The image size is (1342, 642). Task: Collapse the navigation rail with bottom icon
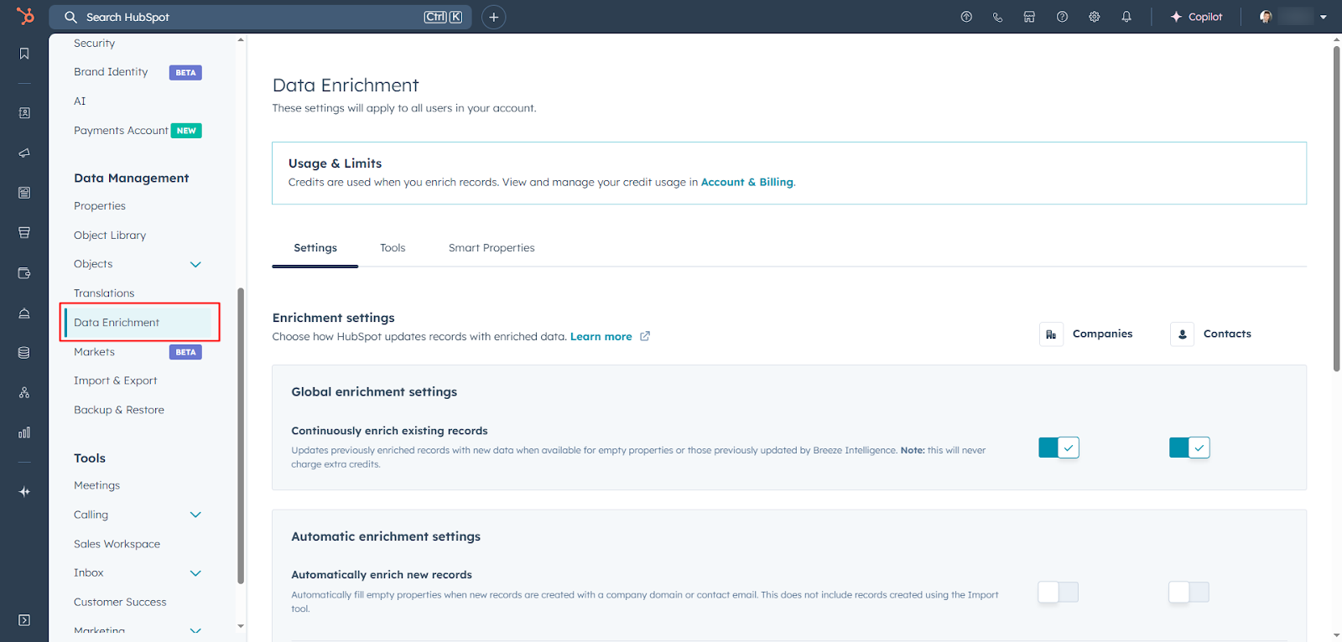click(x=24, y=620)
